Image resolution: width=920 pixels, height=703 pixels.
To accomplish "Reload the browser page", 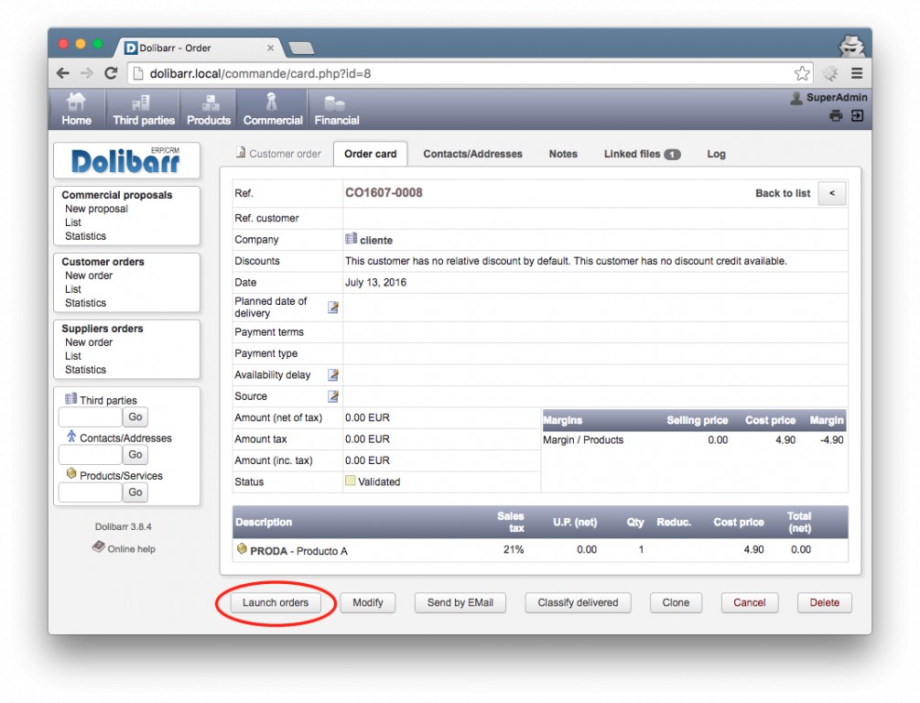I will pyautogui.click(x=110, y=73).
